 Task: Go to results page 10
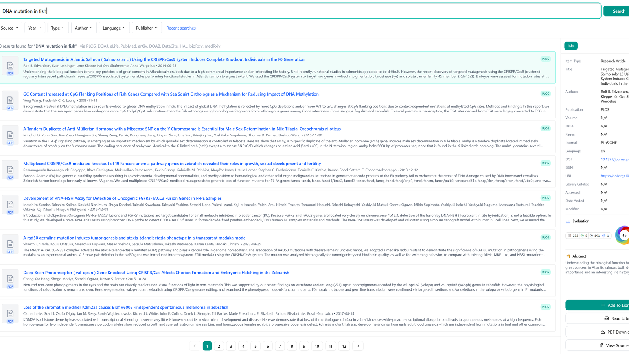tap(317, 346)
